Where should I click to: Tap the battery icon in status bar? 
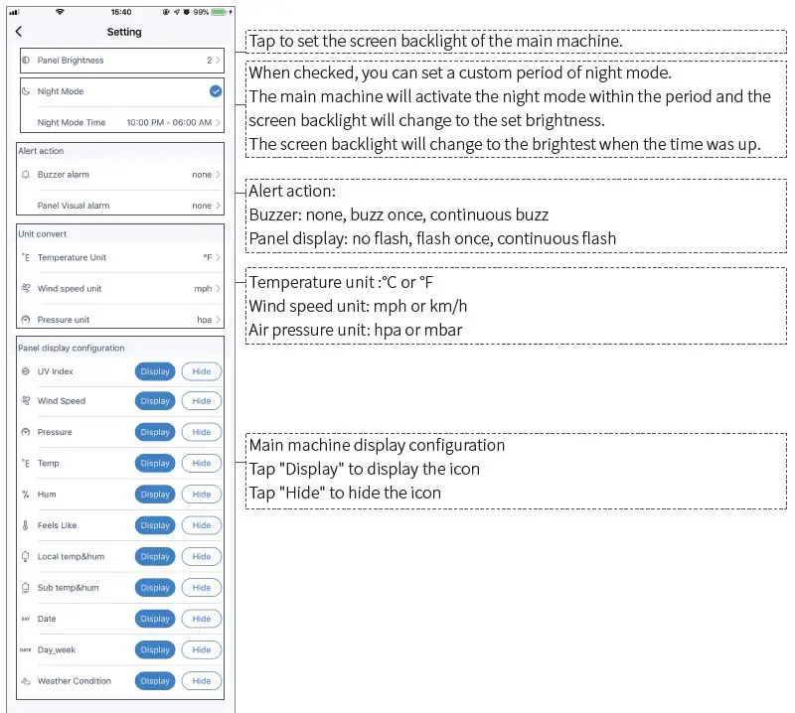[x=219, y=12]
